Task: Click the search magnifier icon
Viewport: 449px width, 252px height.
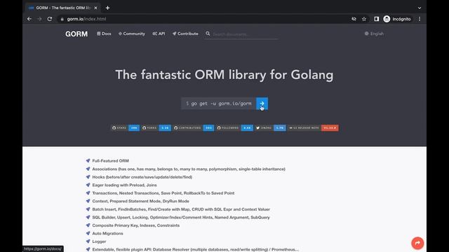Action: click(208, 34)
